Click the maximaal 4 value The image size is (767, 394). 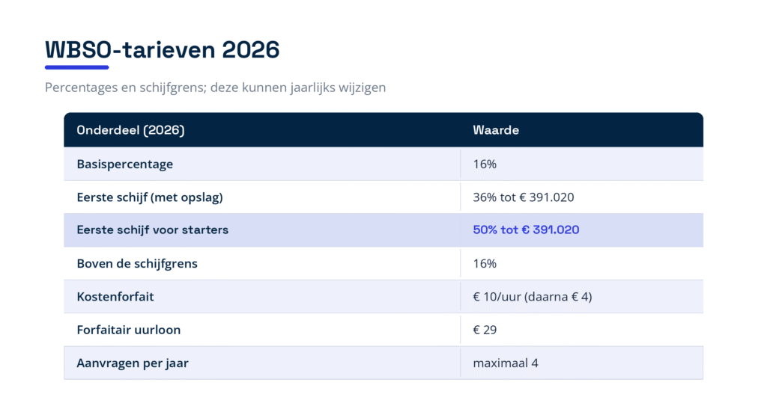tap(506, 363)
